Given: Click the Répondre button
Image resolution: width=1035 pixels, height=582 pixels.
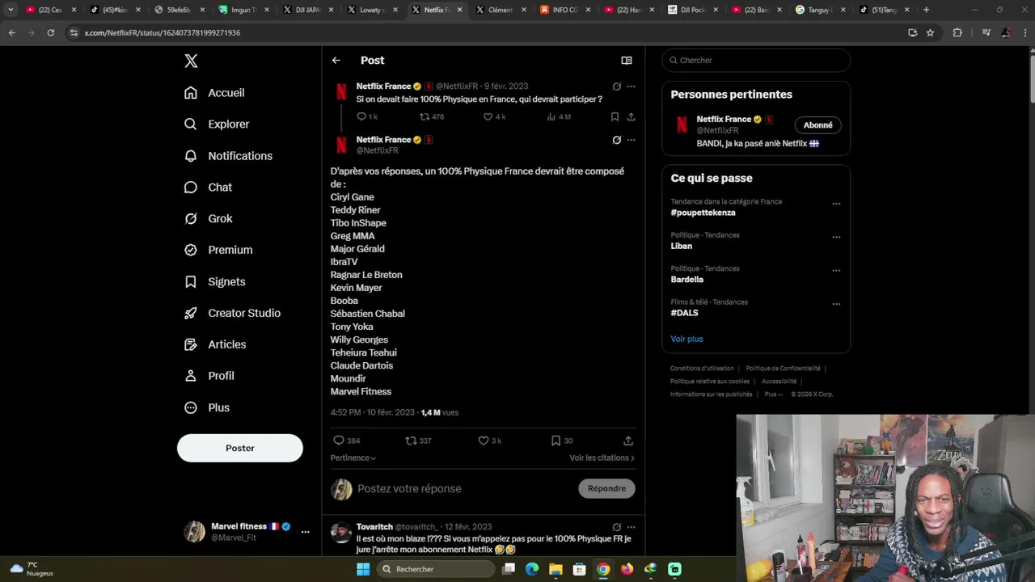Looking at the screenshot, I should pos(606,488).
